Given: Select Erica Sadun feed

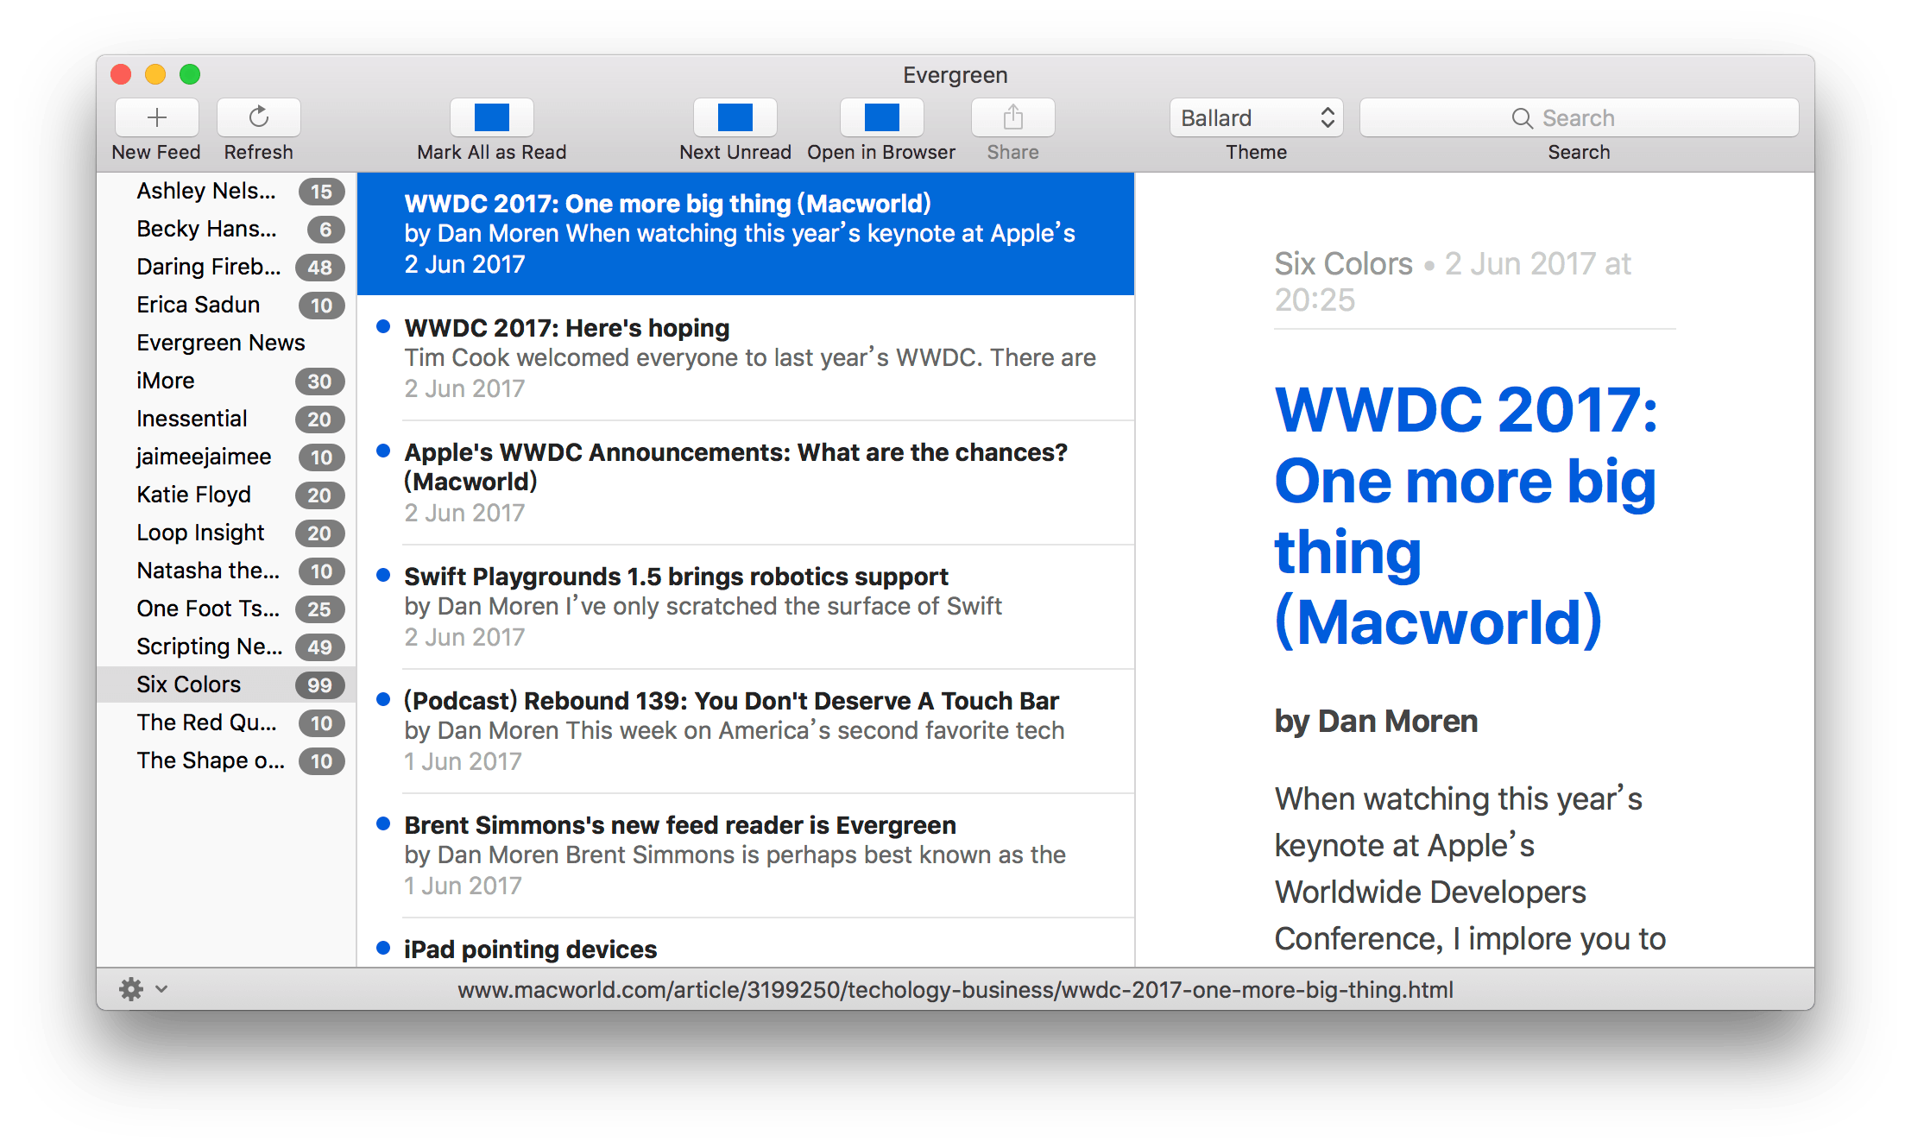Looking at the screenshot, I should 226,305.
